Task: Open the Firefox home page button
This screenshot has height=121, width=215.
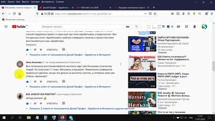Action: [20, 14]
